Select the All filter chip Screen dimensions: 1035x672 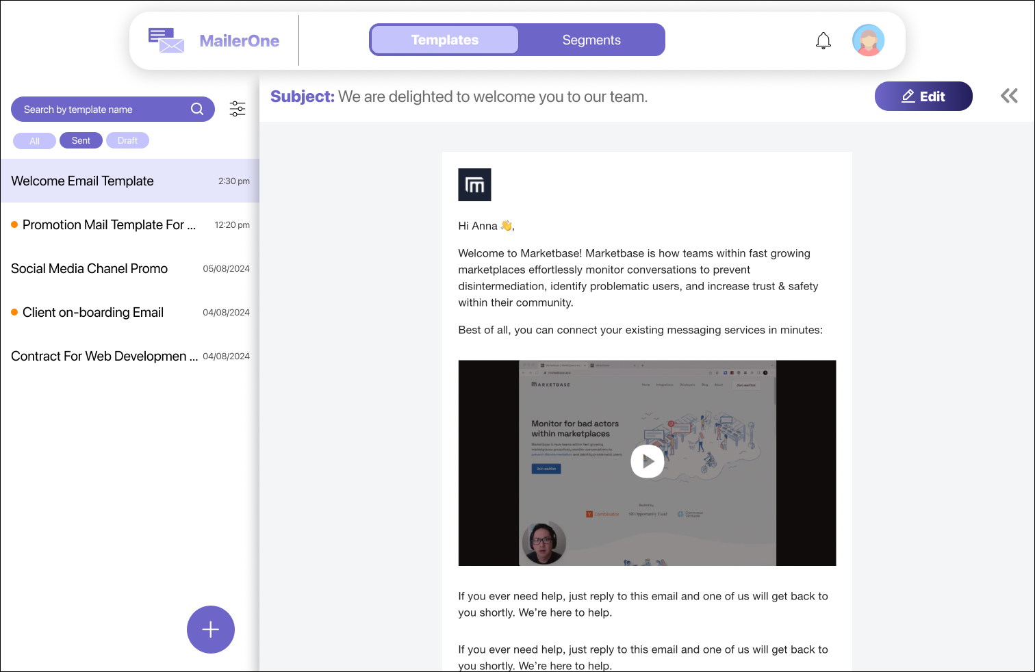(x=34, y=140)
